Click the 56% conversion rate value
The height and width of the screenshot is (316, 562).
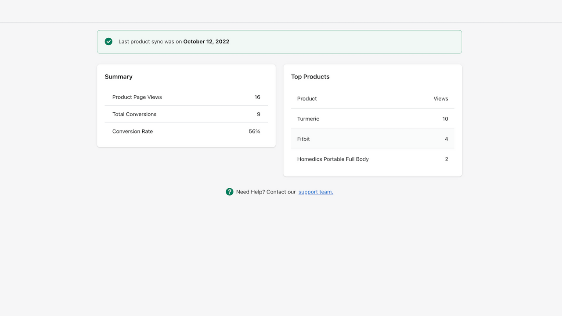(x=254, y=131)
